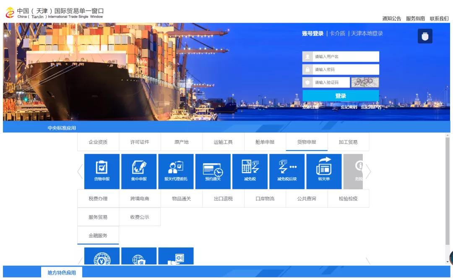
Task: Select the 公共查询 category tab
Action: click(x=307, y=198)
